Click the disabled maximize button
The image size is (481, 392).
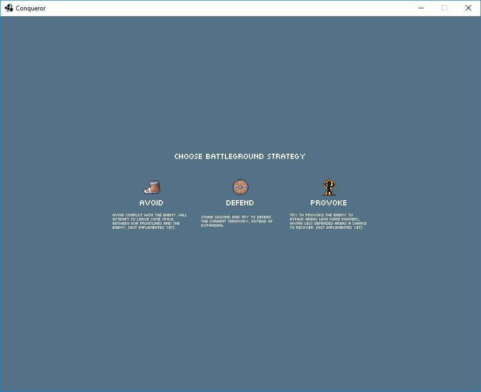[x=444, y=8]
